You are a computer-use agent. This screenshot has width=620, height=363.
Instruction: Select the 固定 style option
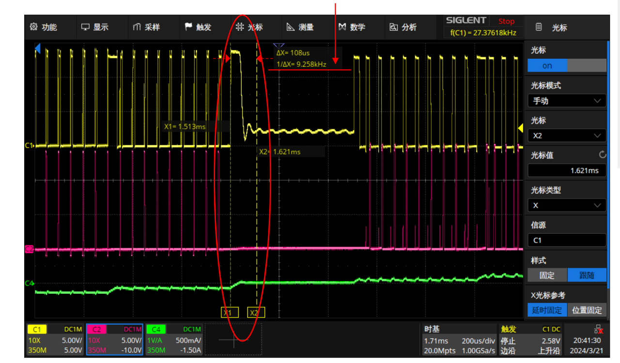point(547,275)
